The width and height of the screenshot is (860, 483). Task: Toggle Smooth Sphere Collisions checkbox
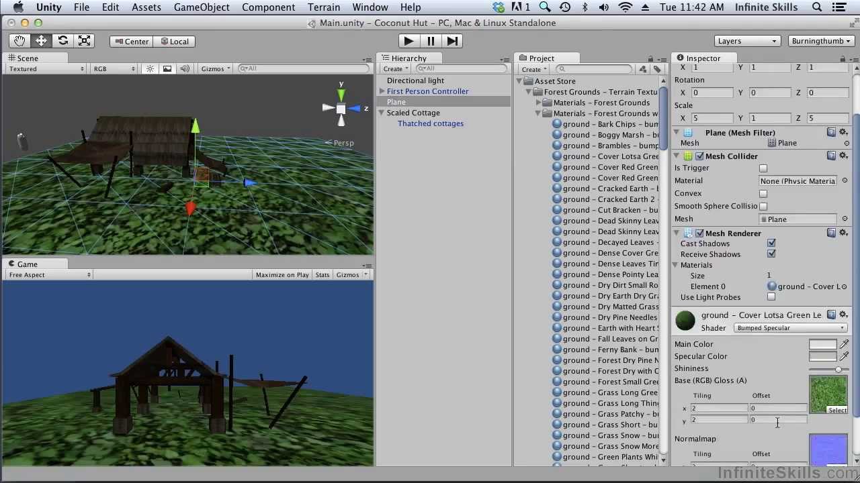(x=763, y=207)
